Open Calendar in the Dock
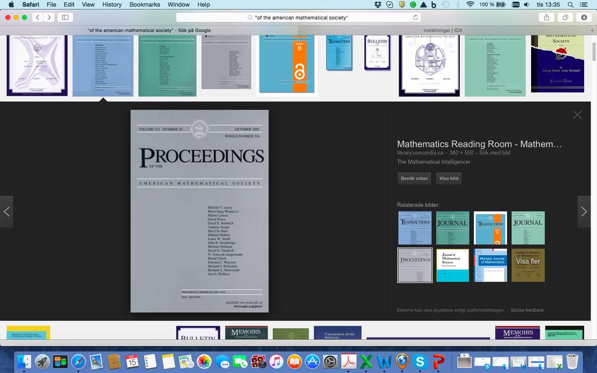The height and width of the screenshot is (373, 597). pos(132,361)
